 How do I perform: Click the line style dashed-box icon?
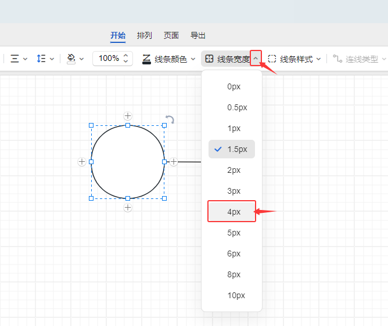coord(272,59)
